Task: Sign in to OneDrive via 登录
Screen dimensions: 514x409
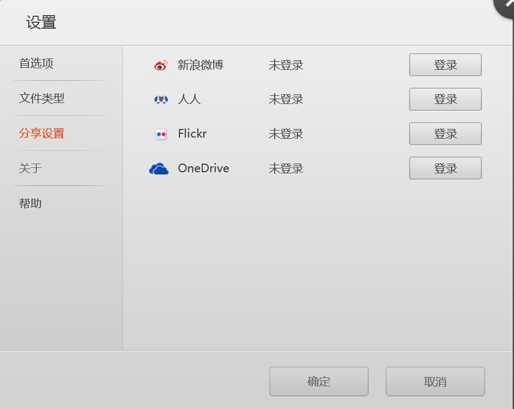Action: pos(445,168)
